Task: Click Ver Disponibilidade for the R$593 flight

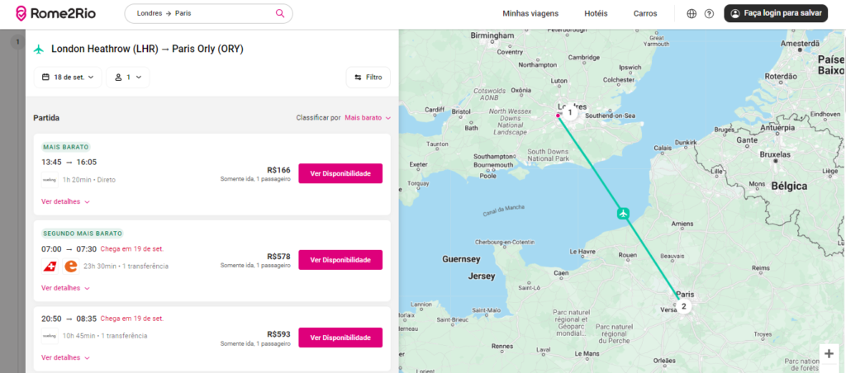Action: [340, 338]
